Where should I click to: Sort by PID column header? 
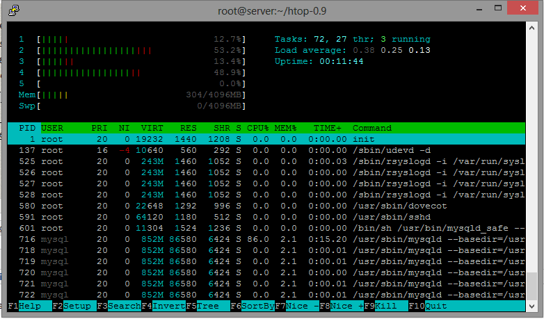point(27,128)
